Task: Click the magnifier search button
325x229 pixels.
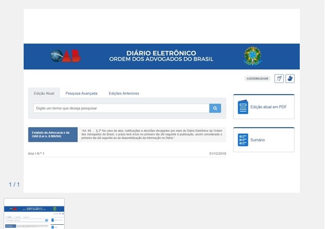Action: (x=215, y=108)
